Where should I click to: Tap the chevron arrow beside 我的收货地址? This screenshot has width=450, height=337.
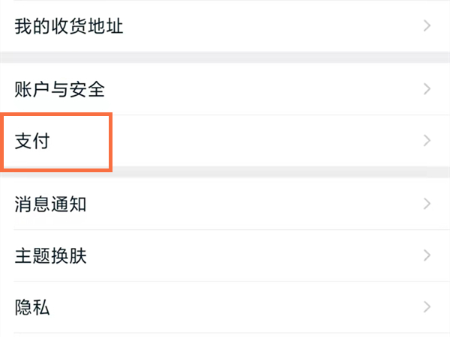pyautogui.click(x=427, y=27)
